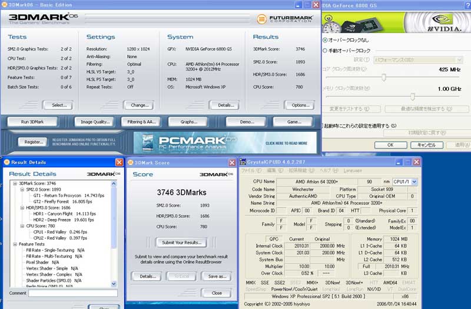This screenshot has width=471, height=309.
Task: Click the QPC tab in CrystalCPUID
Action: click(x=274, y=239)
